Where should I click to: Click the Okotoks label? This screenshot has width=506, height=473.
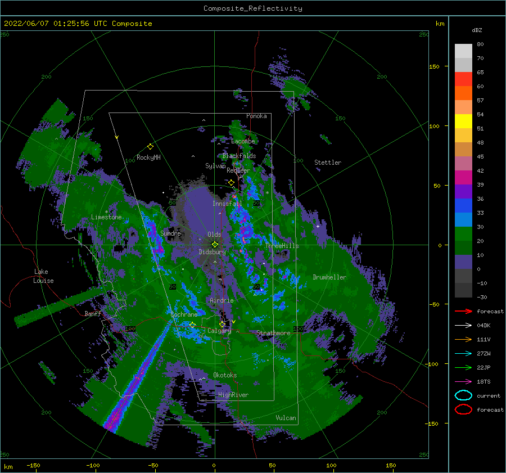click(225, 375)
